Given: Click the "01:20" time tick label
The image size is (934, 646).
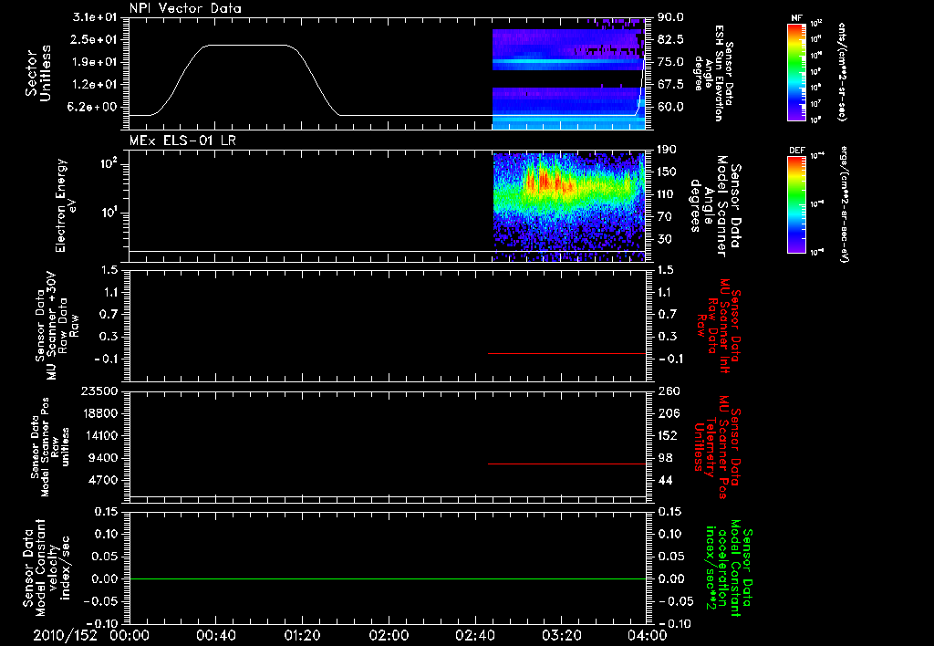Looking at the screenshot, I should click(303, 635).
